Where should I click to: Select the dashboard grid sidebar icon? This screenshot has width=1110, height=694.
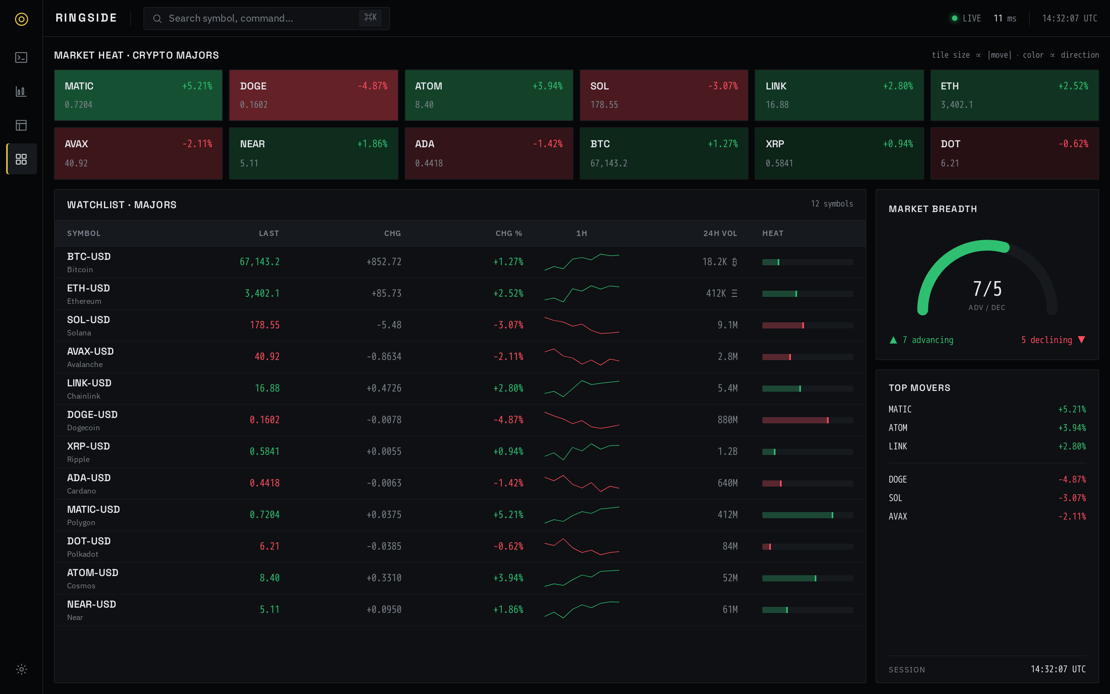[22, 159]
